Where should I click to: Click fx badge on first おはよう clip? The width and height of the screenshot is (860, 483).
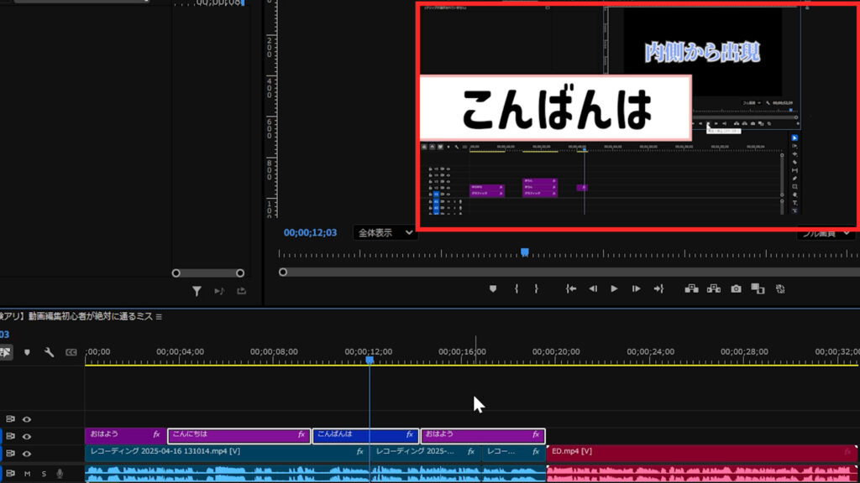[156, 434]
